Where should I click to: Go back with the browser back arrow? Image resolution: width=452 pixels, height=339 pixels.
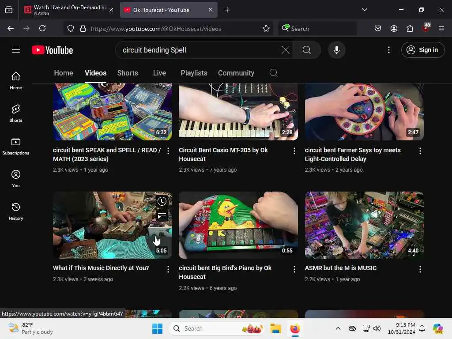(x=11, y=28)
